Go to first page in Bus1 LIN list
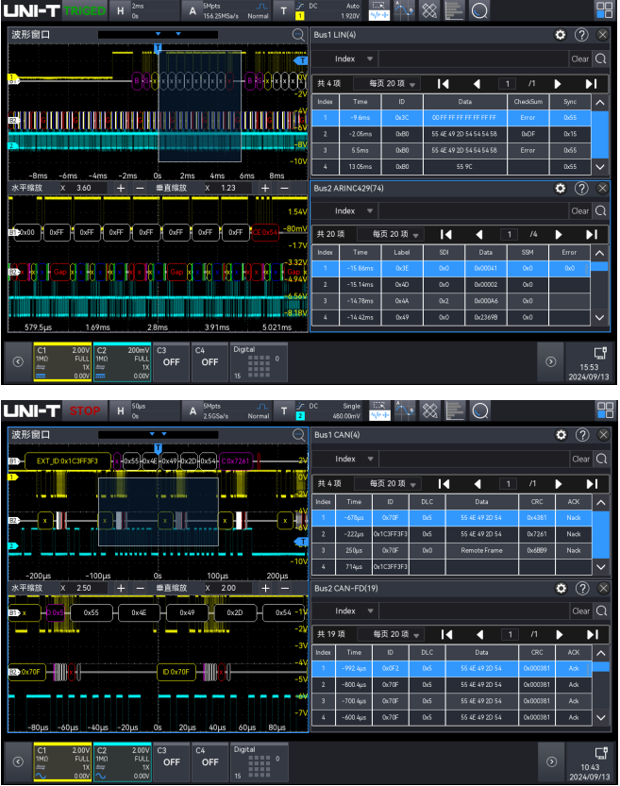Screen dimensions: 620x786 click(444, 83)
